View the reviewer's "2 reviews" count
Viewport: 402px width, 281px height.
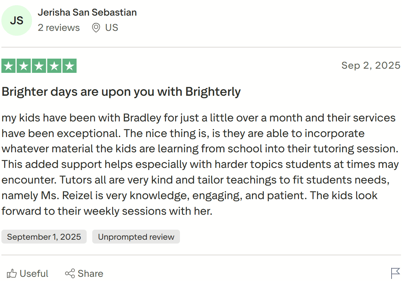[58, 28]
